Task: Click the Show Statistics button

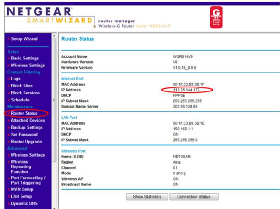Action: click(147, 197)
